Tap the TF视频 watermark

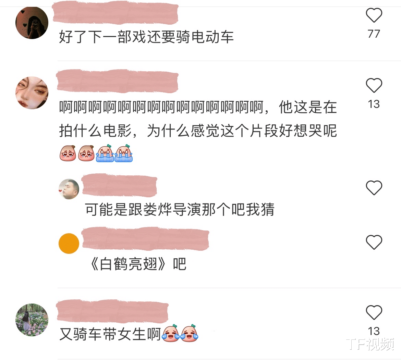pos(370,344)
